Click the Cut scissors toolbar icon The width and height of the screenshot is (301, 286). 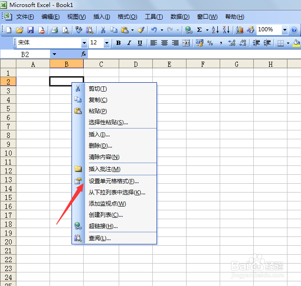pos(103,30)
